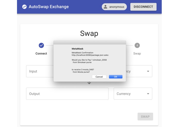Click the 'from Simolean purse' line
The height and width of the screenshot is (127, 179).
point(82,62)
